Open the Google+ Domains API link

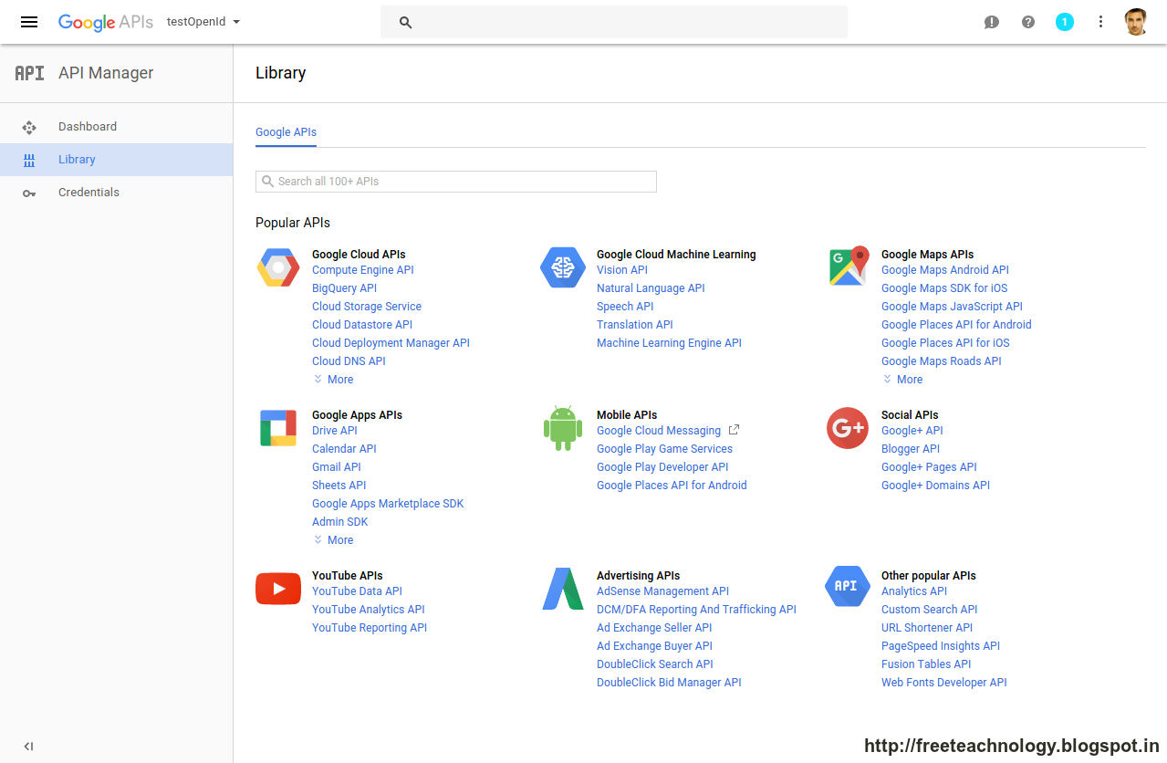[x=935, y=486]
